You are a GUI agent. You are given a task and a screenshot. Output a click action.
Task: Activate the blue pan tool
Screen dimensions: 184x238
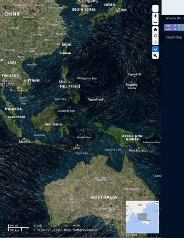point(155,49)
